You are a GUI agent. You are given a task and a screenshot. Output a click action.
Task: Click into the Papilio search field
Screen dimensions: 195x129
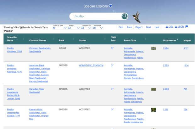pyautogui.click(x=96, y=16)
